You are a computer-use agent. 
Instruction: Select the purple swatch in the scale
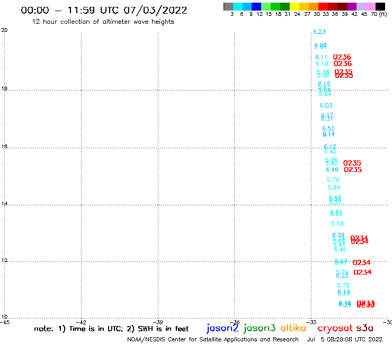coord(352,6)
